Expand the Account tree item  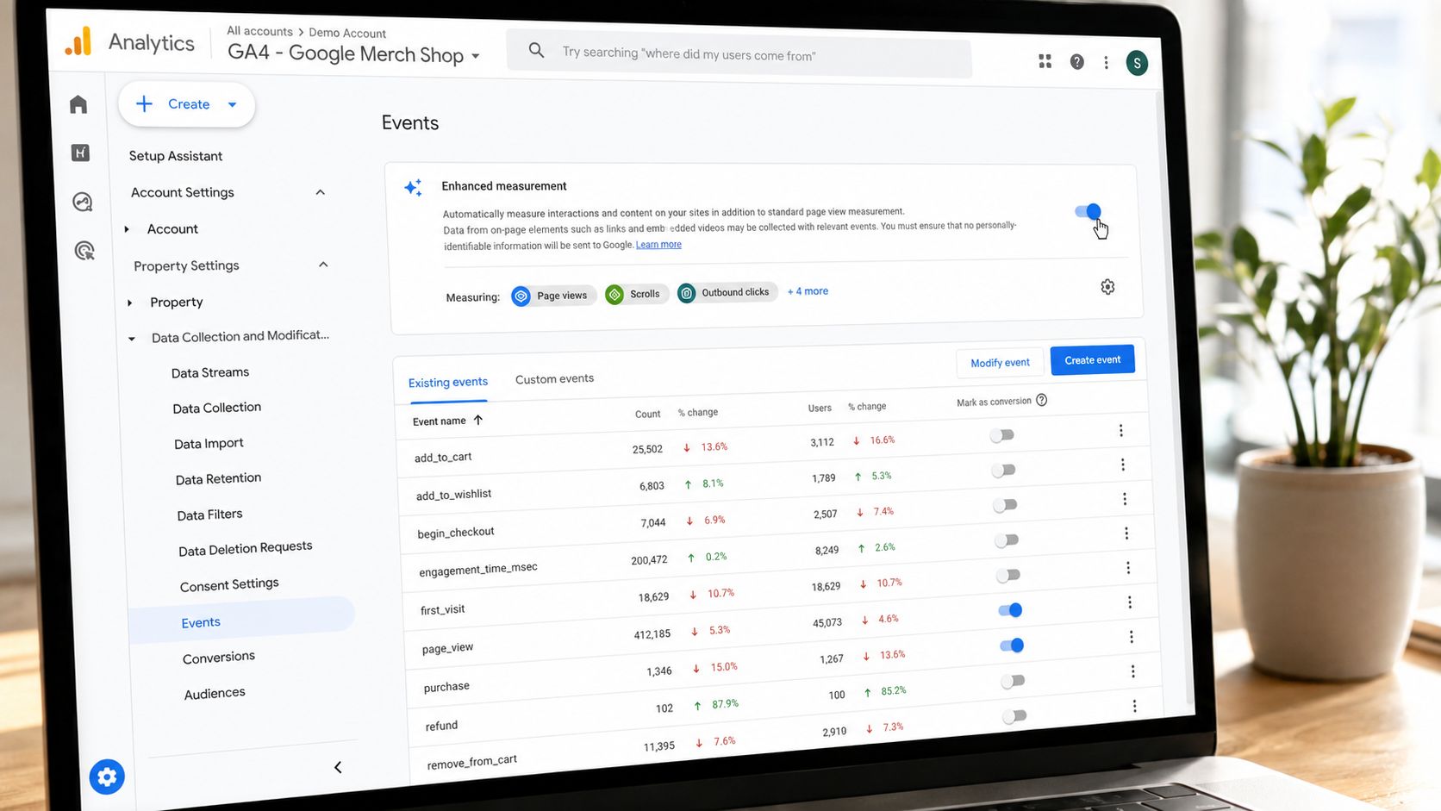point(127,229)
